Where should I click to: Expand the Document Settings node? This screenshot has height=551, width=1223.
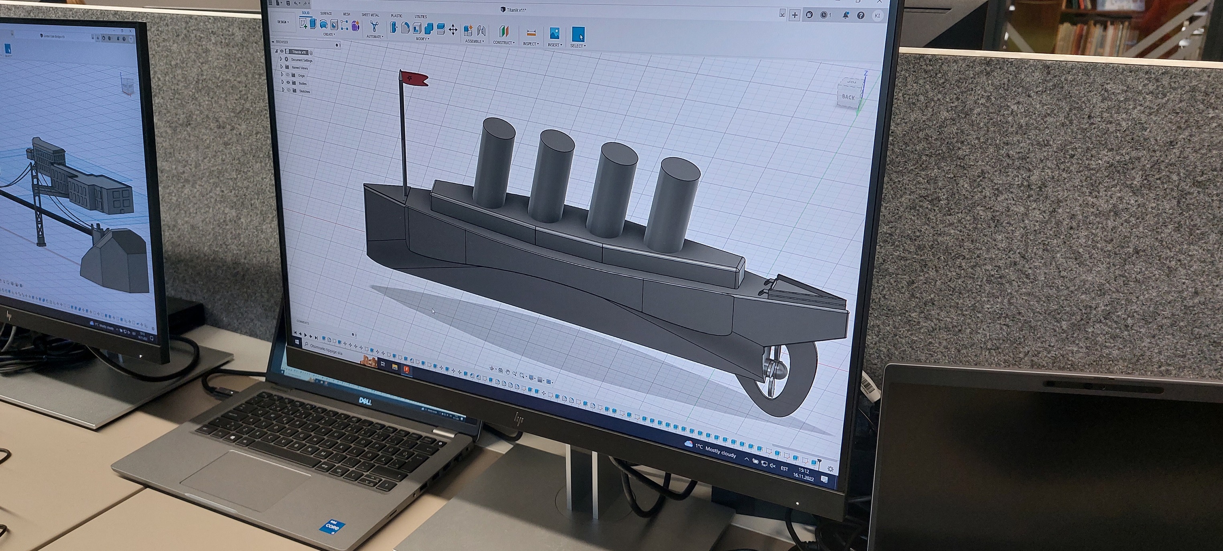click(281, 59)
